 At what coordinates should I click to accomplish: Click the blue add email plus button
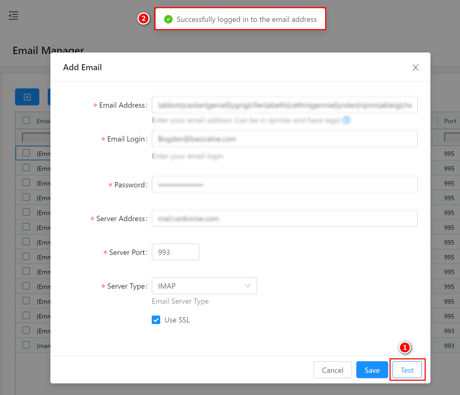(x=27, y=97)
